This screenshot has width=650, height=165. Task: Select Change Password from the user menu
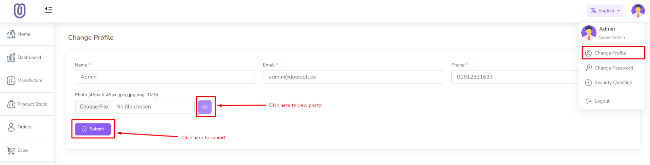point(613,68)
